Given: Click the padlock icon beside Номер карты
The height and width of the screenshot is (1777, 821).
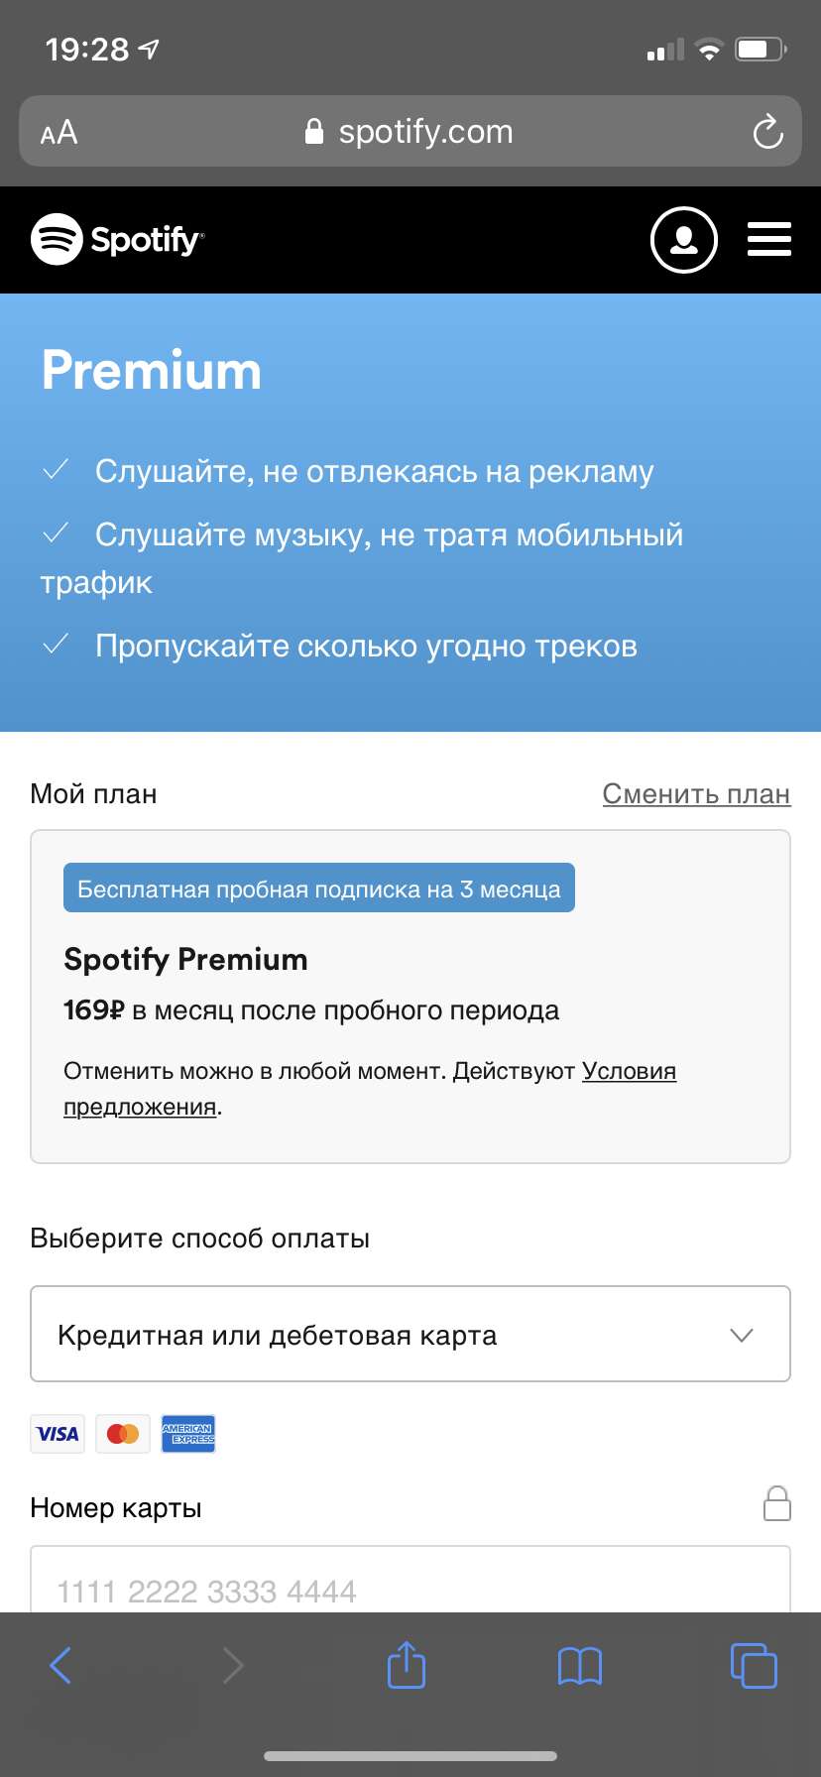Looking at the screenshot, I should 777,1503.
